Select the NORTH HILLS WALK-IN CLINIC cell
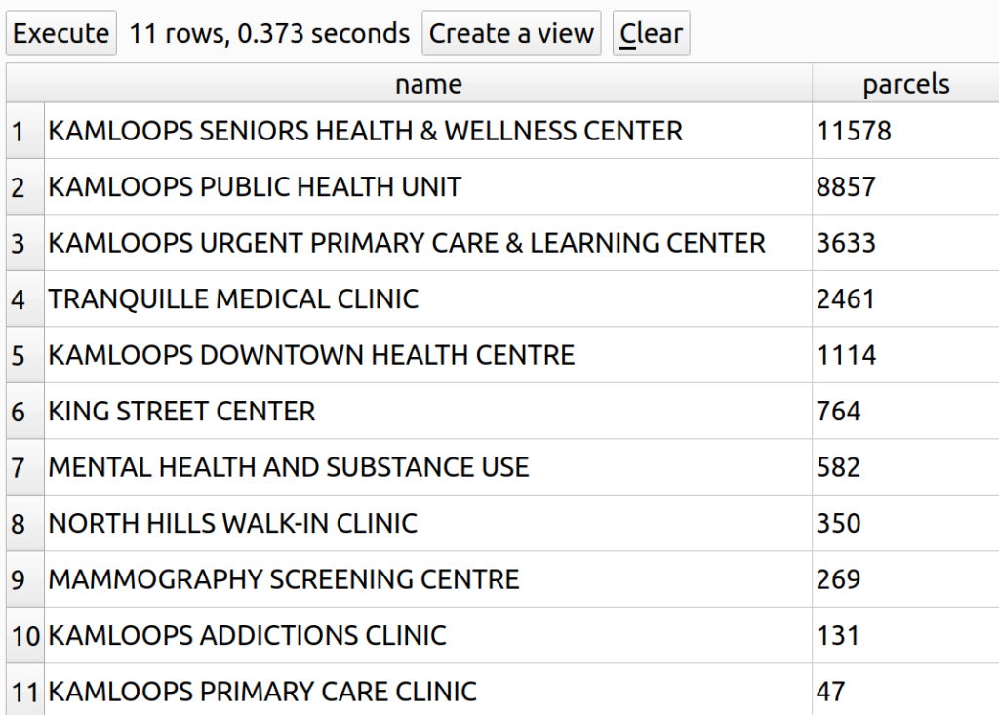 click(232, 523)
